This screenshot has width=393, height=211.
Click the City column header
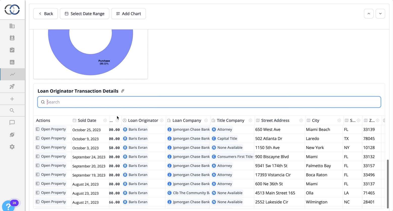(316, 120)
